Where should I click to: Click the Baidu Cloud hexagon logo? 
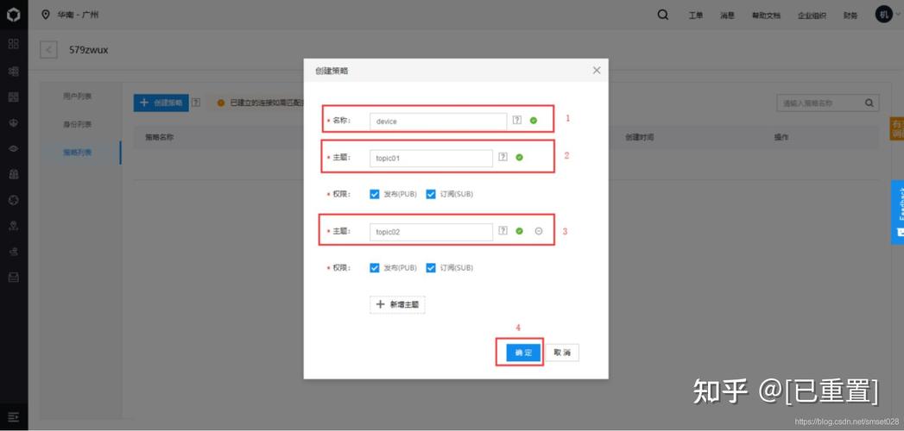coord(13,15)
